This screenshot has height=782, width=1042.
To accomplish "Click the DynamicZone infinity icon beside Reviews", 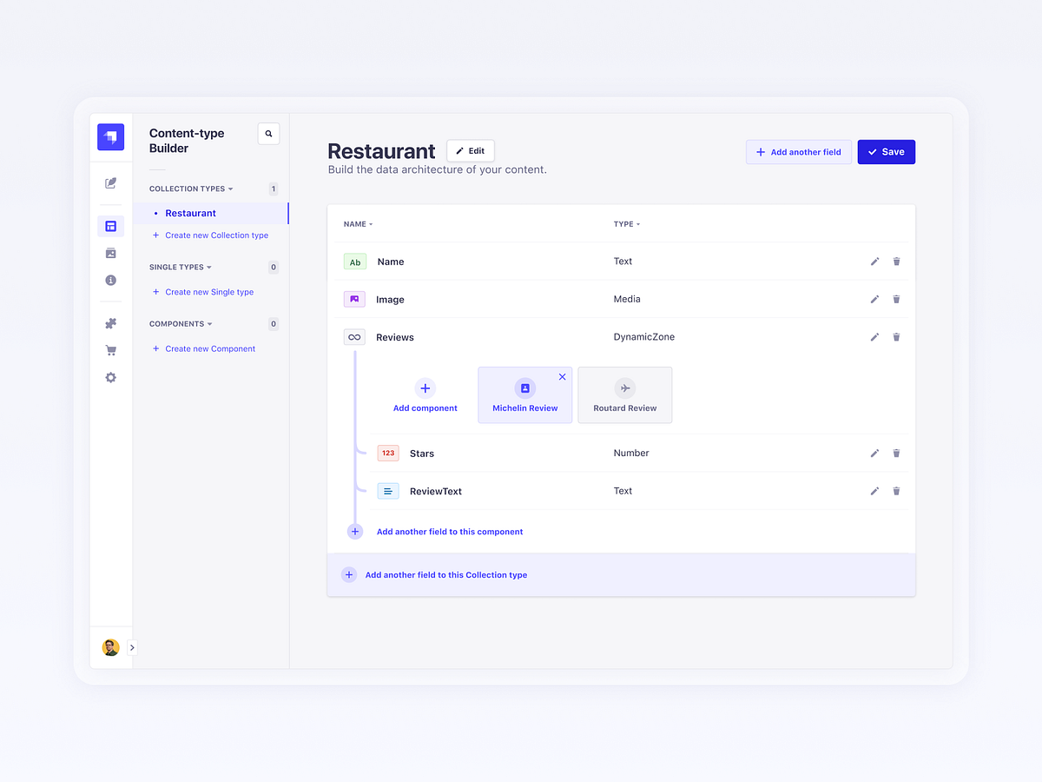I will coord(354,336).
